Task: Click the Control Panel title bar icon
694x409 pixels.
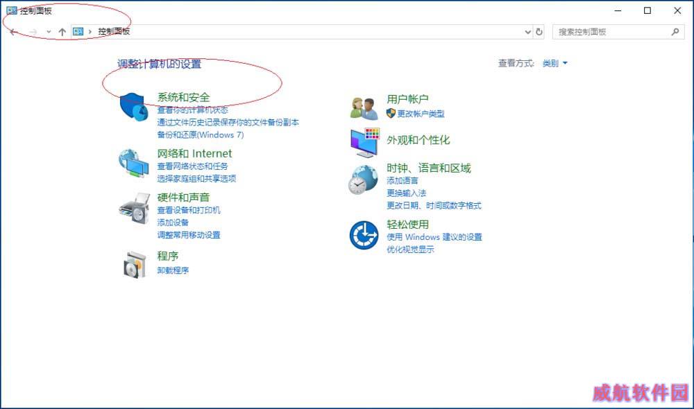Action: [x=12, y=10]
